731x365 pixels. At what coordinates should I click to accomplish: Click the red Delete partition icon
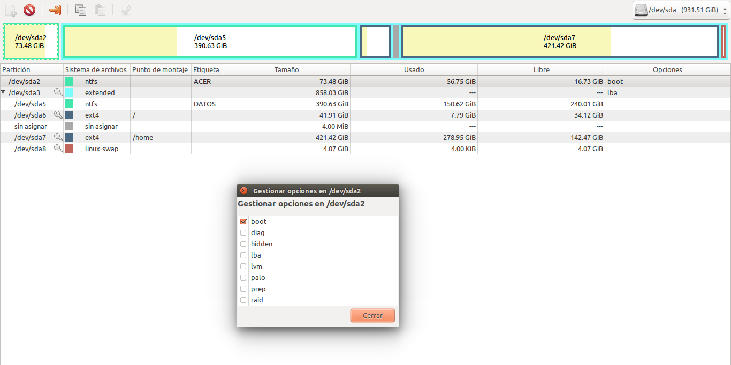point(29,10)
